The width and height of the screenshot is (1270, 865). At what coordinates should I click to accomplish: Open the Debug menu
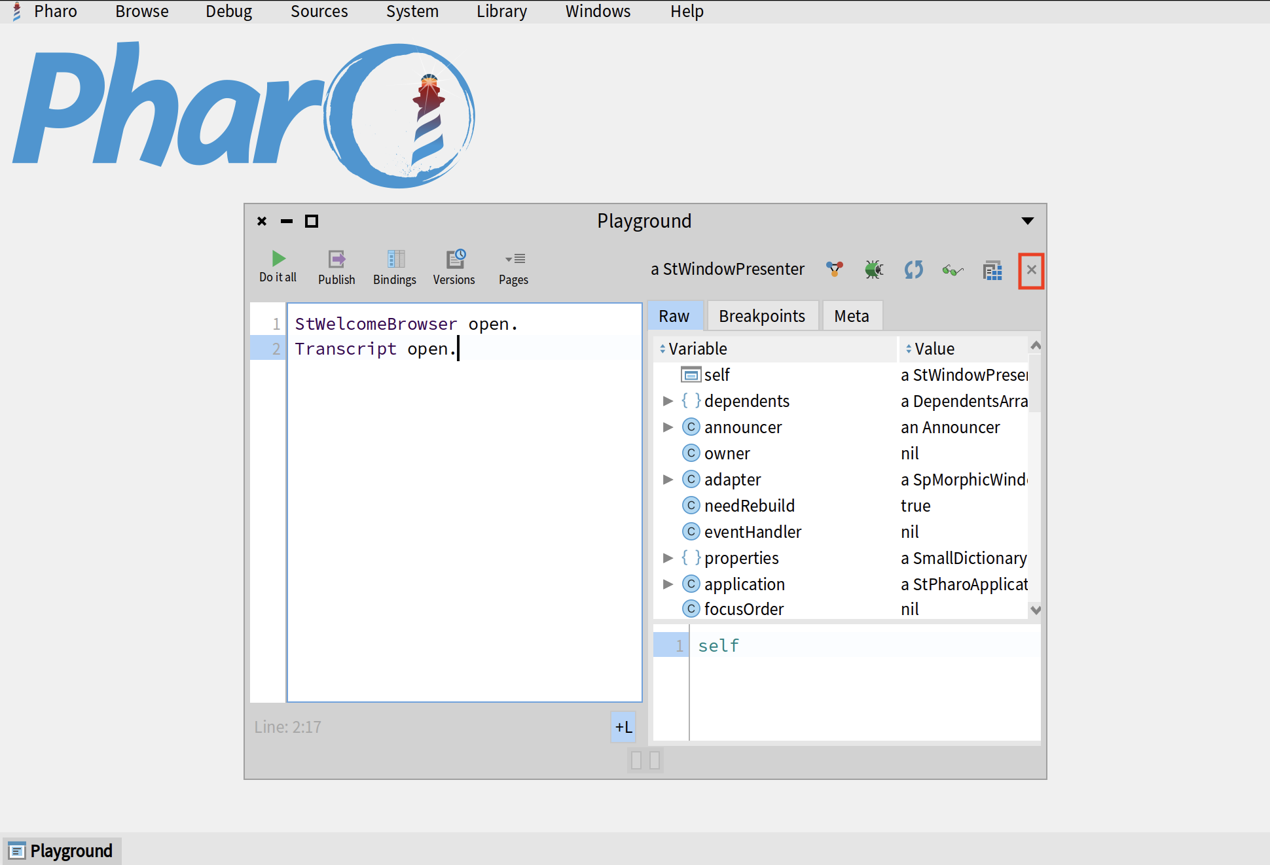228,11
